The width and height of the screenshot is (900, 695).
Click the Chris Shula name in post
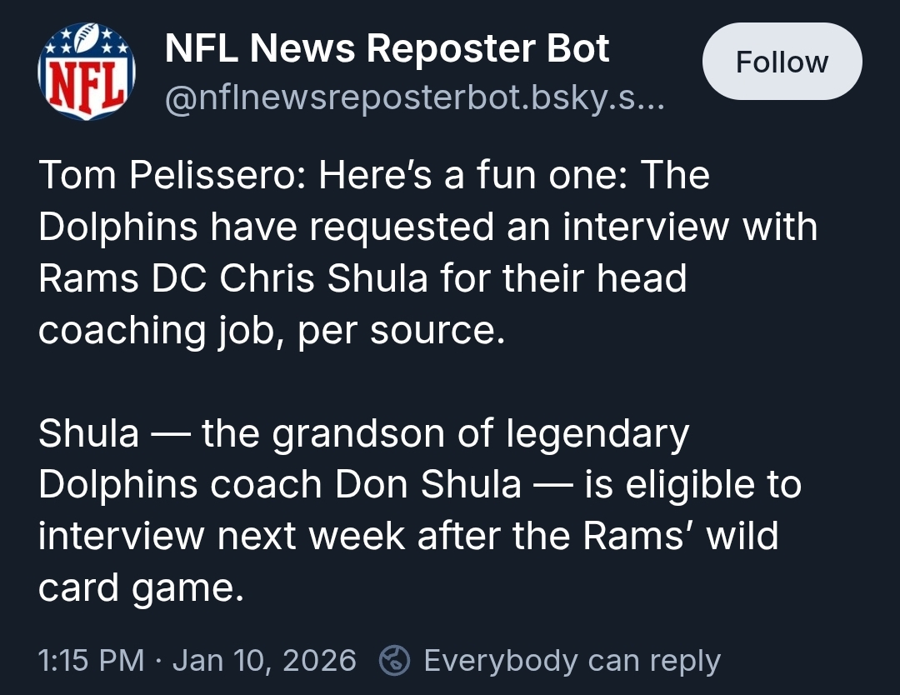tap(323, 277)
